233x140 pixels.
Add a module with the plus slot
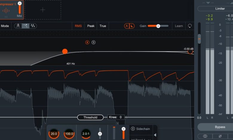pos(43,10)
